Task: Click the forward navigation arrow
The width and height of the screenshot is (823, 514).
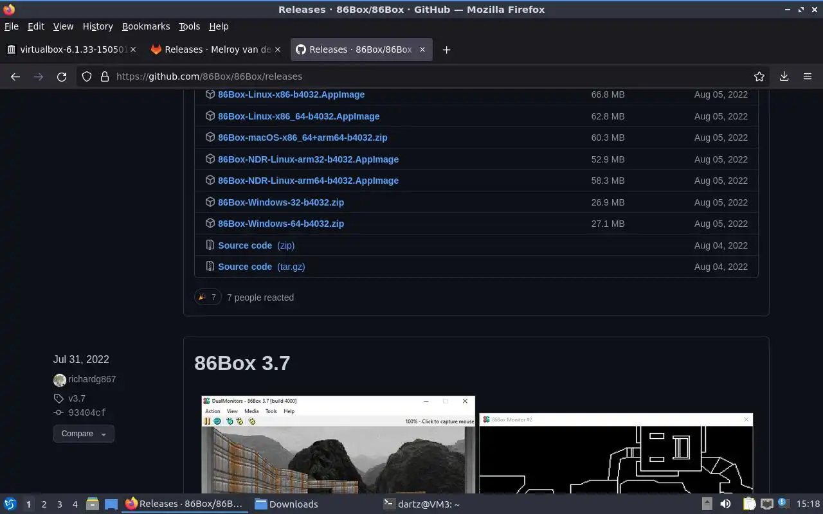Action: point(39,76)
